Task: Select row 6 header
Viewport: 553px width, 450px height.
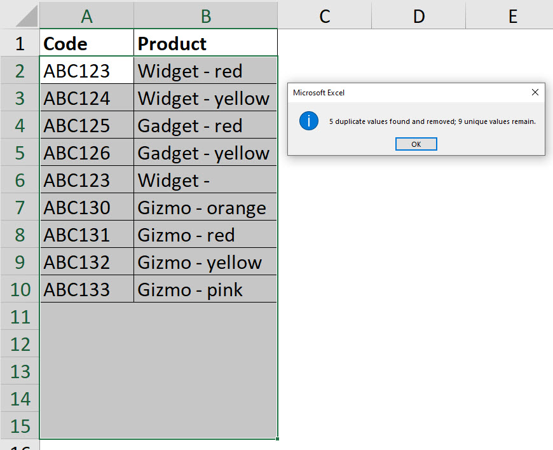Action: (x=20, y=181)
